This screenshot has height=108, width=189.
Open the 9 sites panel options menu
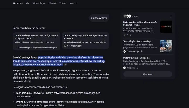pyautogui.click(x=171, y=16)
